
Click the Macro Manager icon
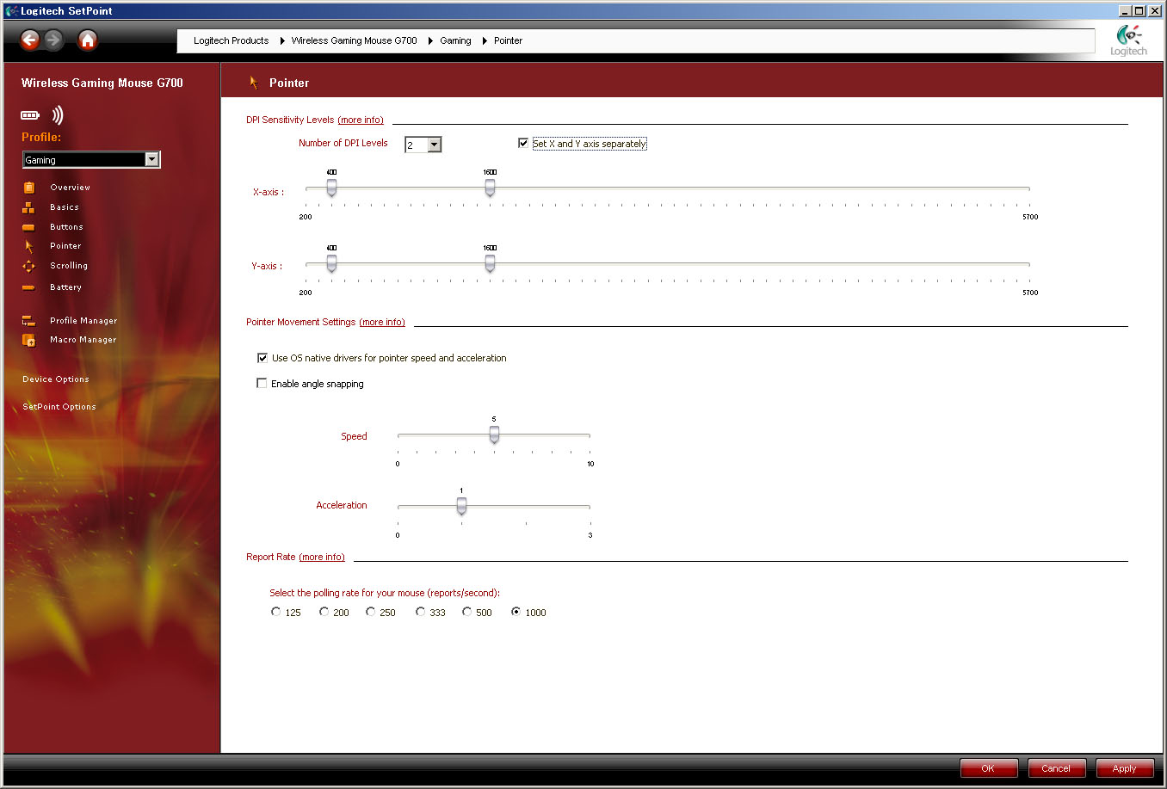(28, 340)
